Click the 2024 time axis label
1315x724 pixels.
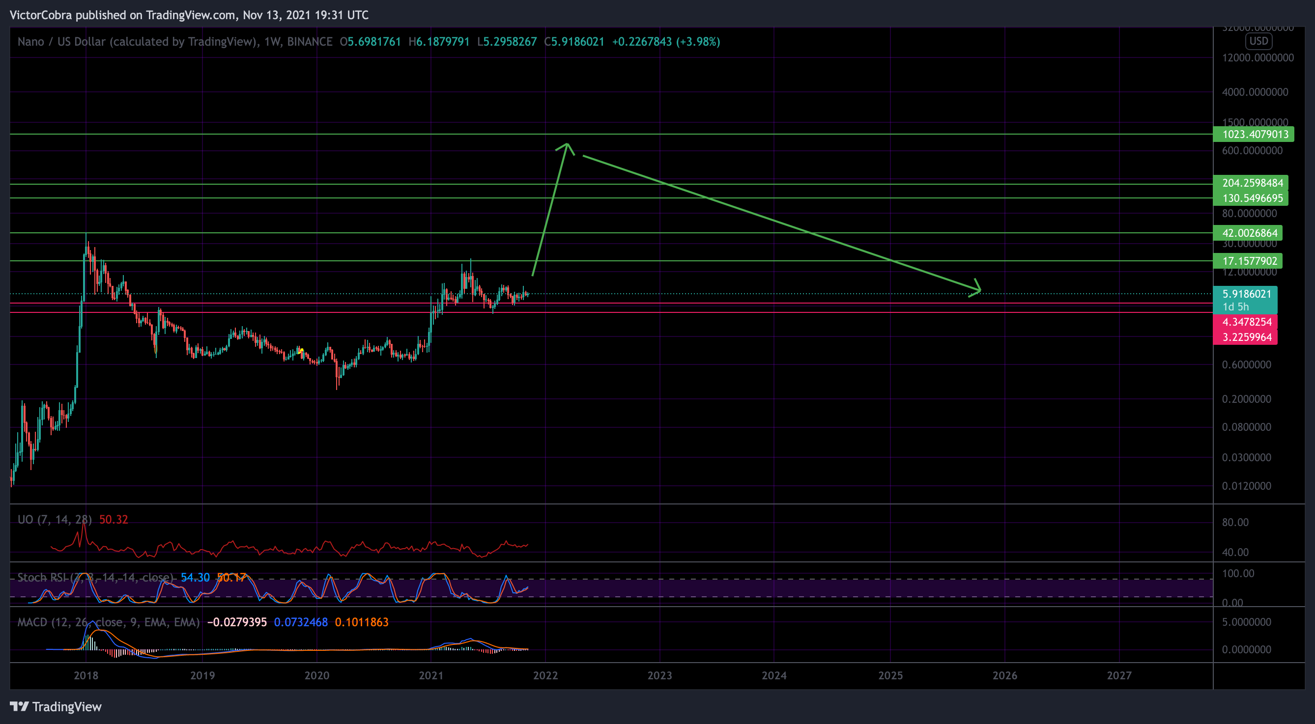pyautogui.click(x=774, y=675)
